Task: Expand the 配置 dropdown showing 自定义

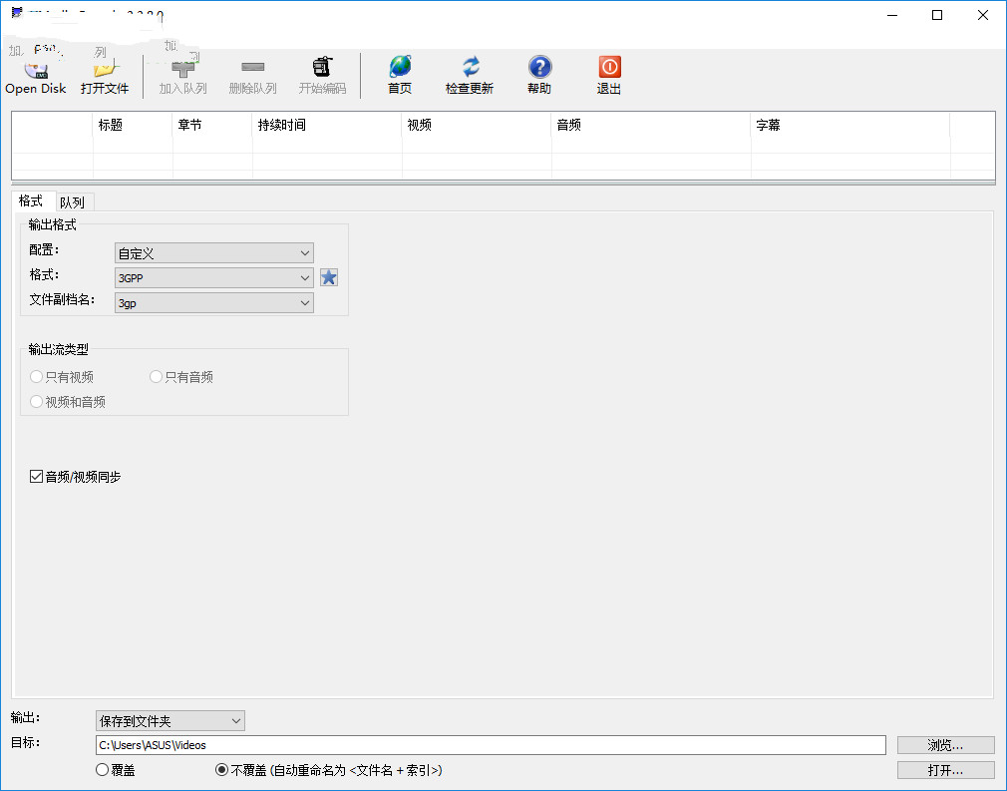Action: 214,253
